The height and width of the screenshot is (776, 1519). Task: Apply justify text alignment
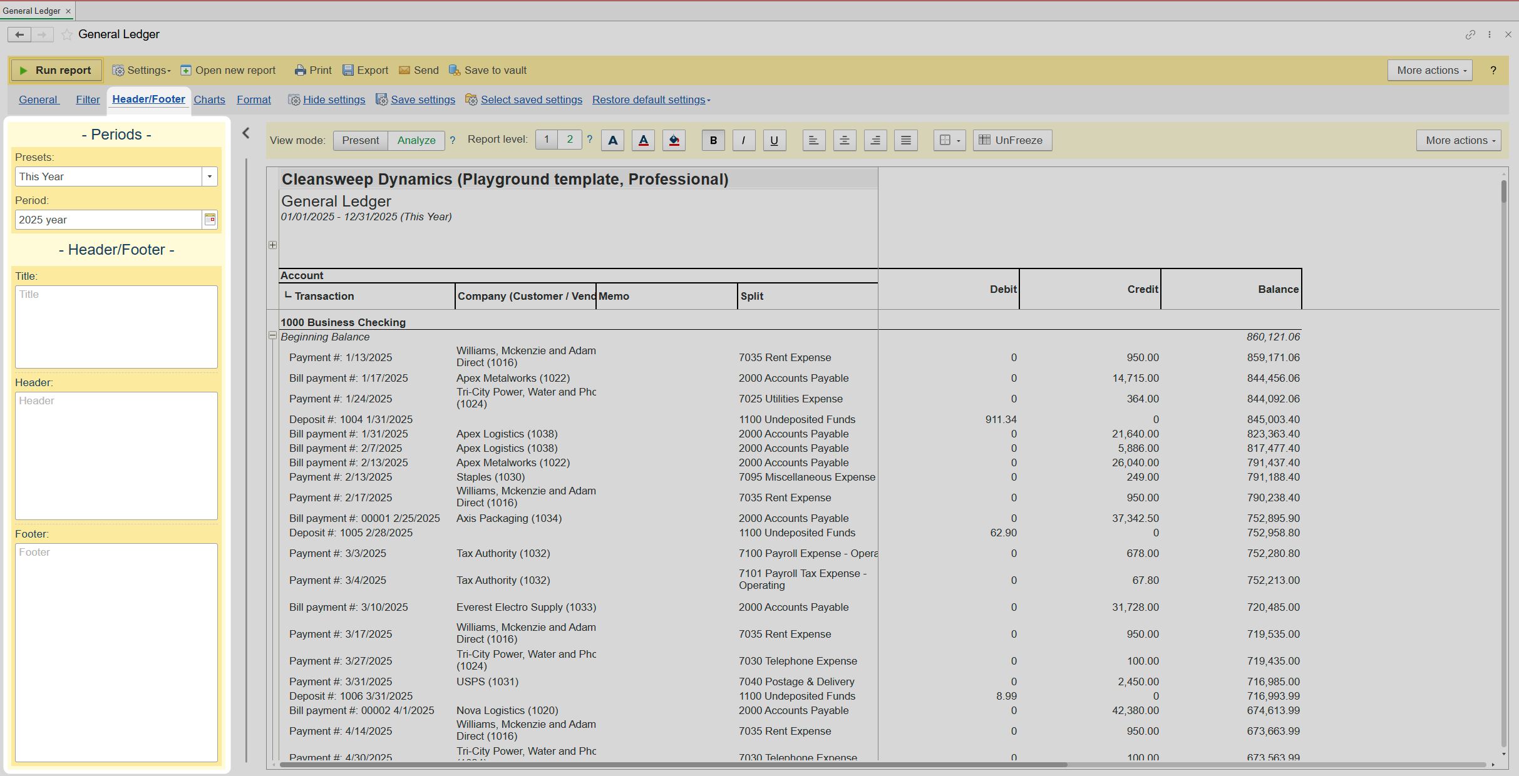[905, 140]
